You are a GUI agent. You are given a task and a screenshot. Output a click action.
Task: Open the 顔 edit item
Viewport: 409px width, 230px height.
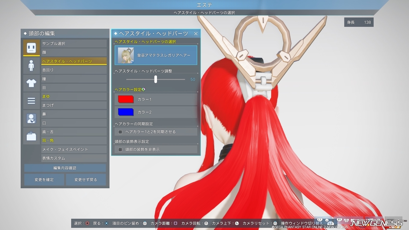coord(74,52)
